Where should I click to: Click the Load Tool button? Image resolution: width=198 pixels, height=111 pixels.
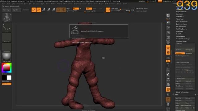[180, 98]
